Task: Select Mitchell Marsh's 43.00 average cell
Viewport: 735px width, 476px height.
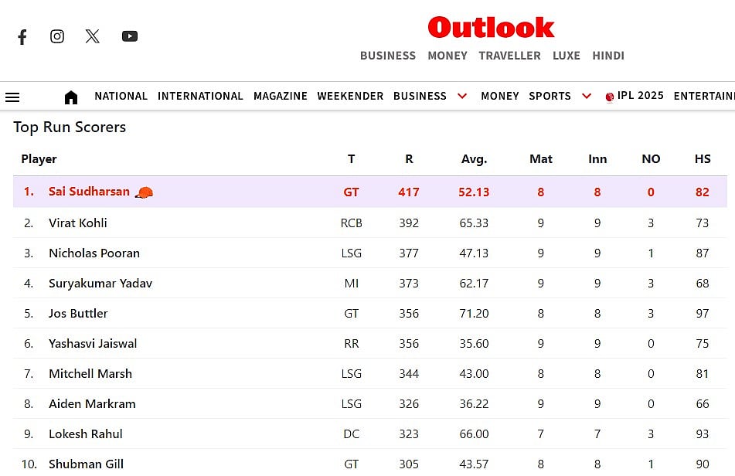Action: click(474, 374)
